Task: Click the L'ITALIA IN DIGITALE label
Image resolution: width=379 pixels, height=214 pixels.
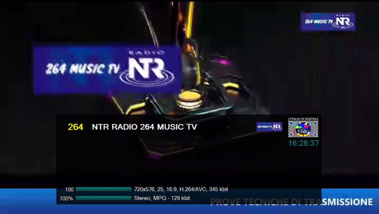Action: coord(303,119)
